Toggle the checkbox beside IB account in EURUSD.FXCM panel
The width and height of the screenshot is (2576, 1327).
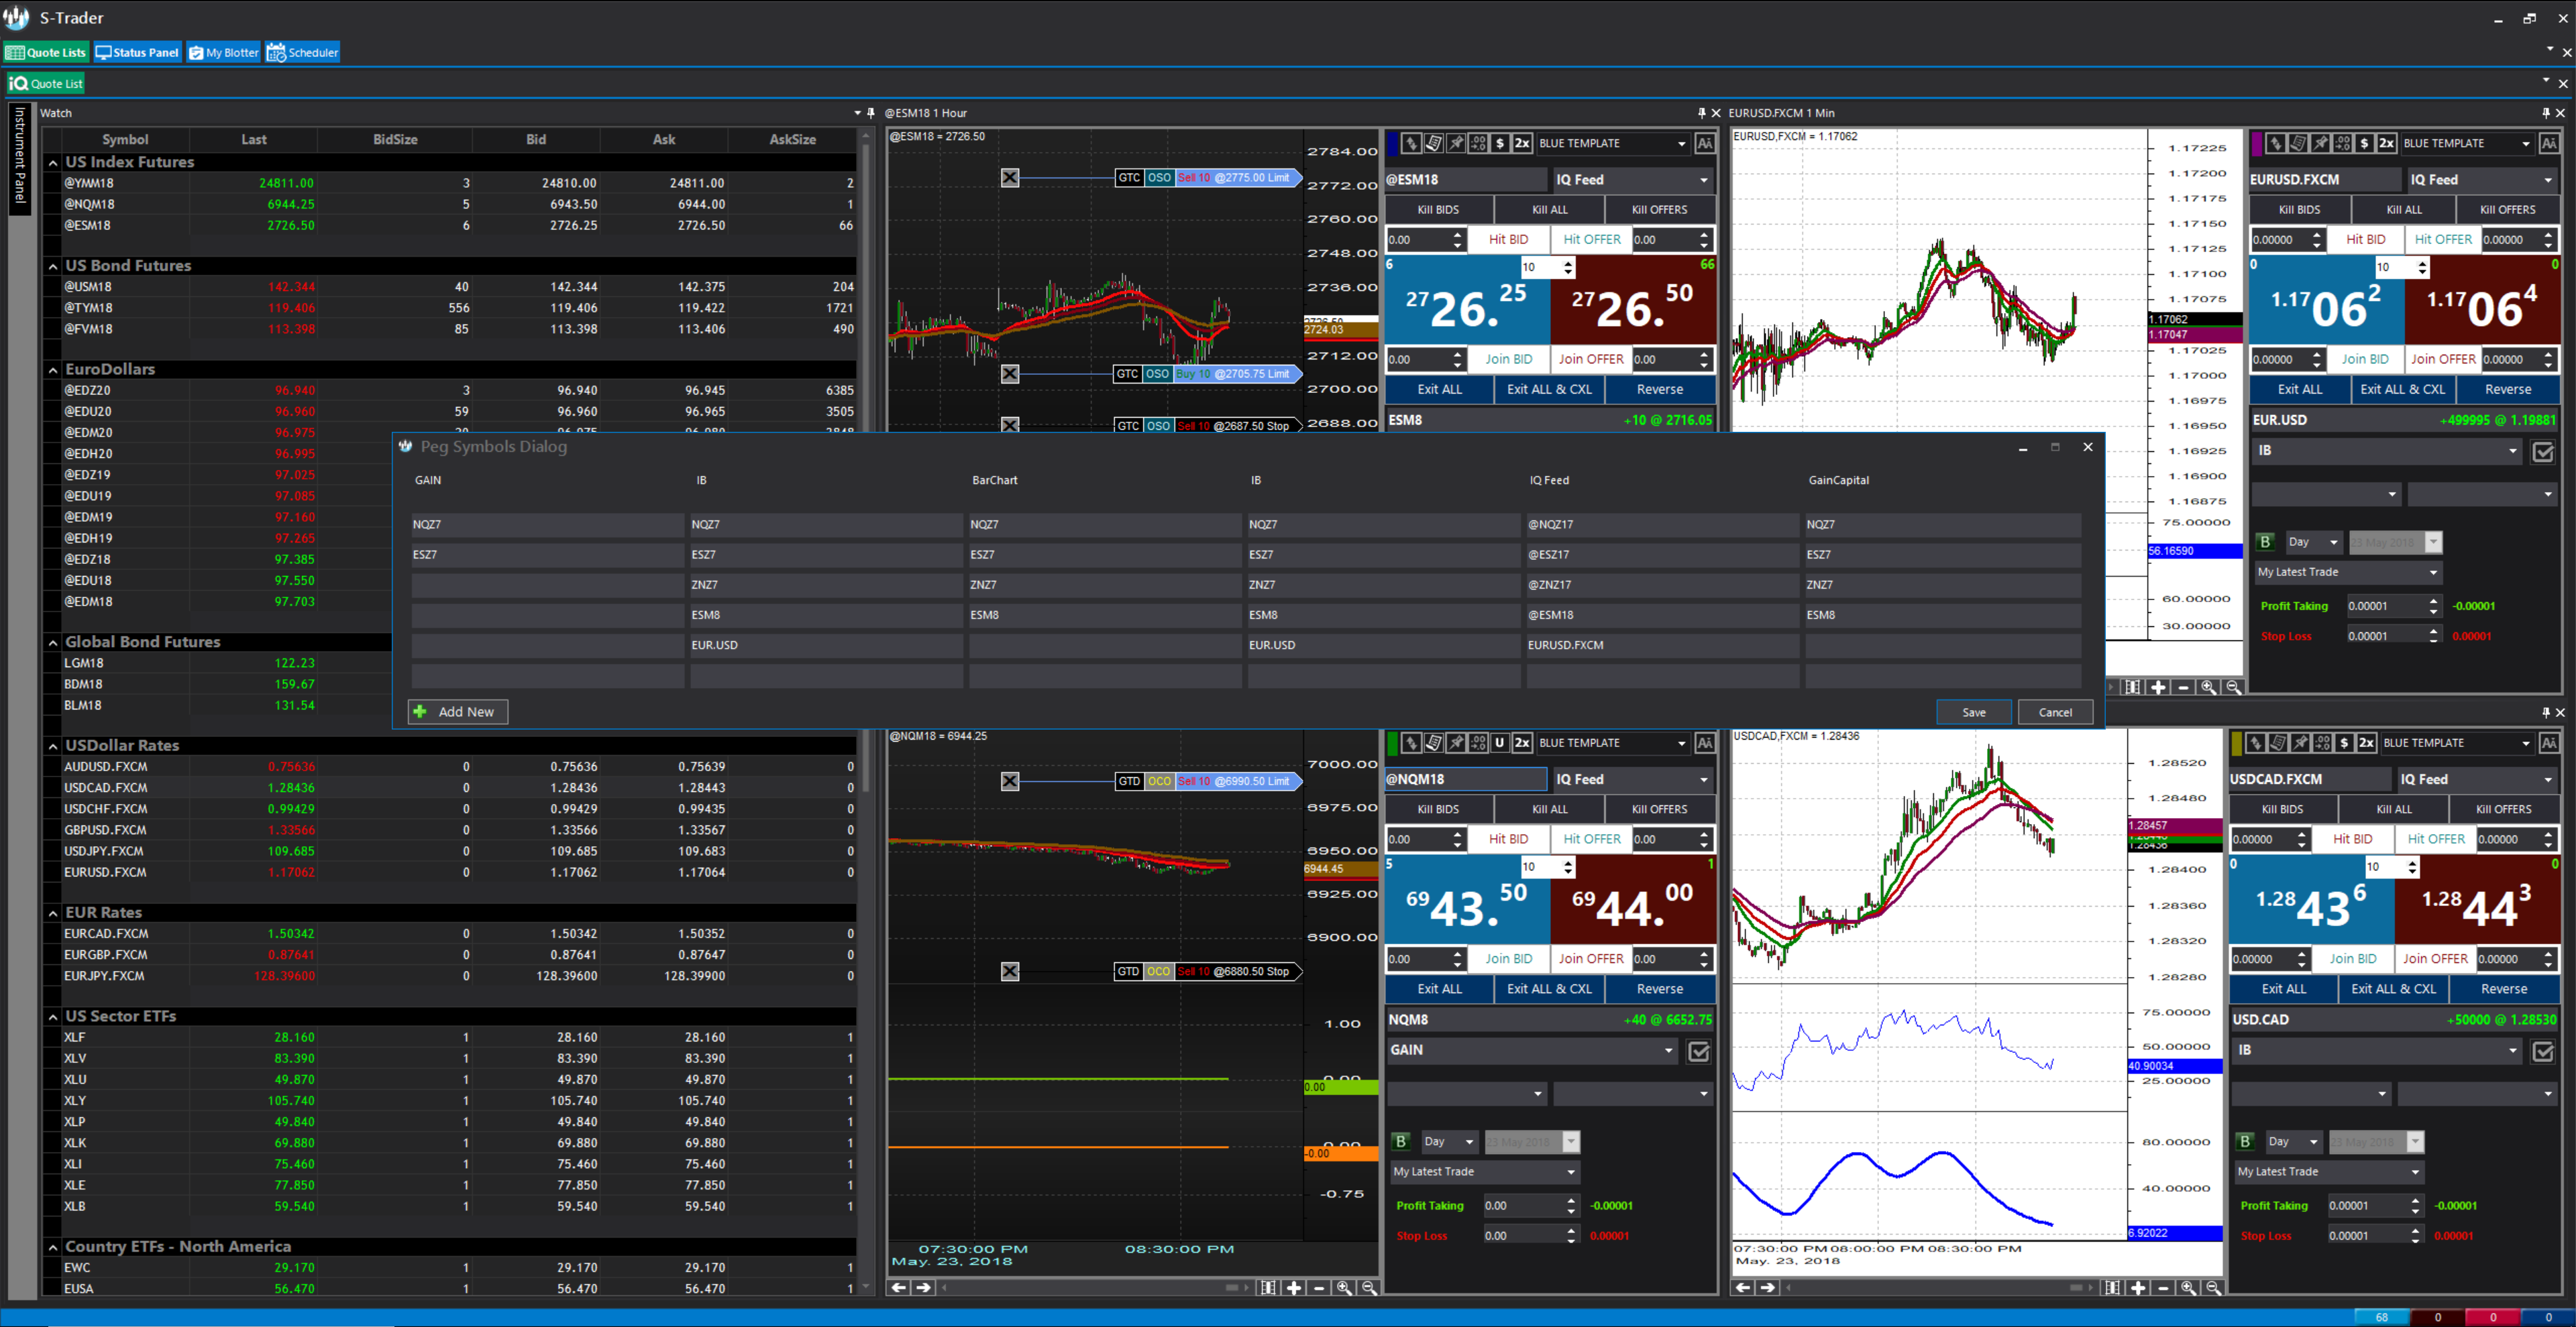point(2542,452)
